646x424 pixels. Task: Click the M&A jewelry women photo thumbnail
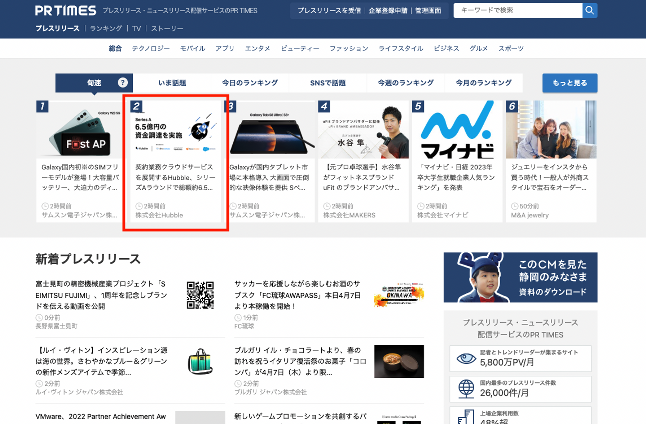pyautogui.click(x=551, y=129)
